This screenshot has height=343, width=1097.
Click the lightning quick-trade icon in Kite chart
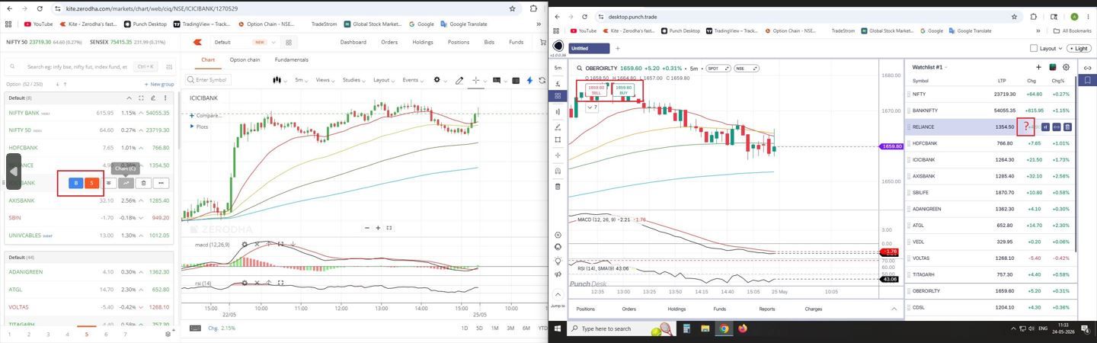tap(529, 80)
